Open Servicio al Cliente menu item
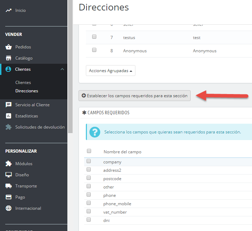252x231 pixels. [32, 105]
